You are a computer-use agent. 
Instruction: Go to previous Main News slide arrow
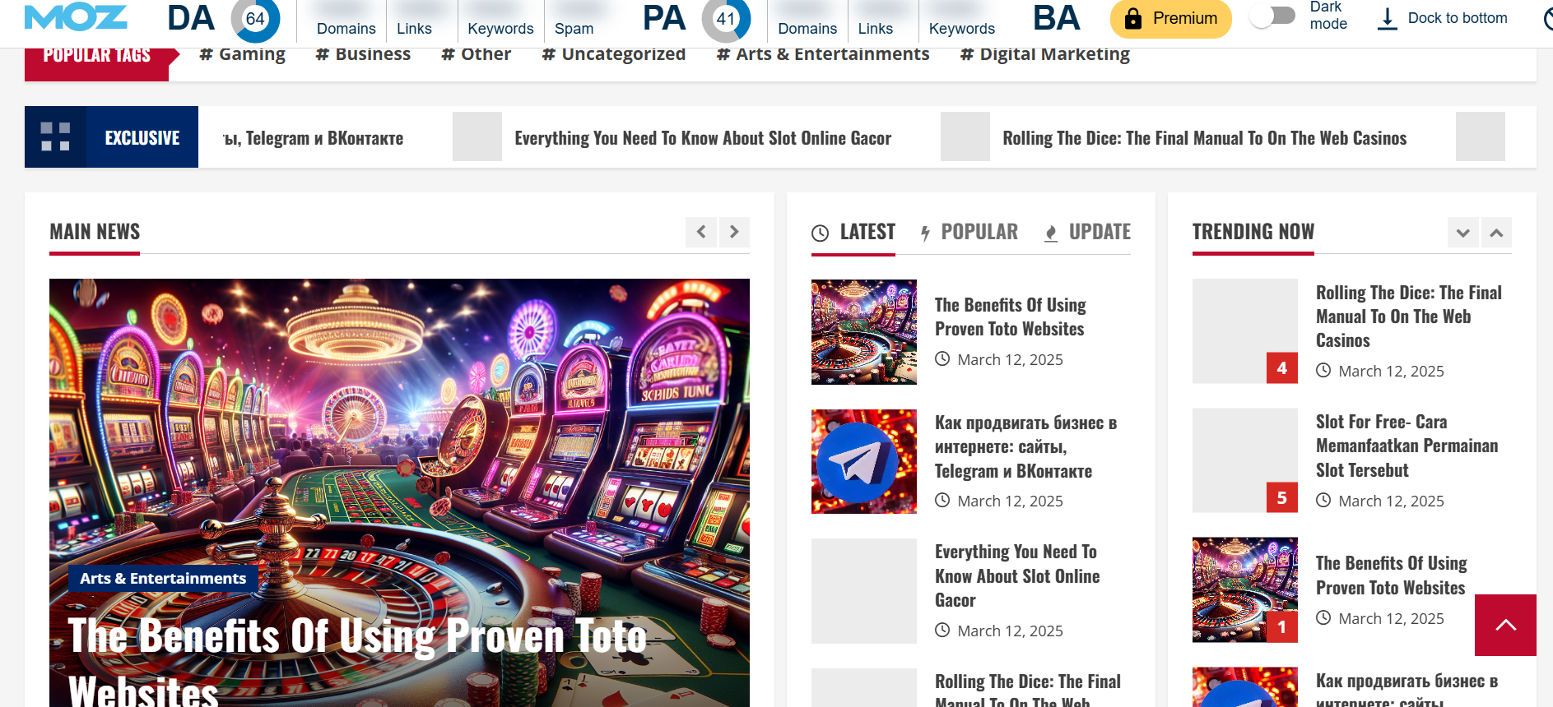(701, 232)
